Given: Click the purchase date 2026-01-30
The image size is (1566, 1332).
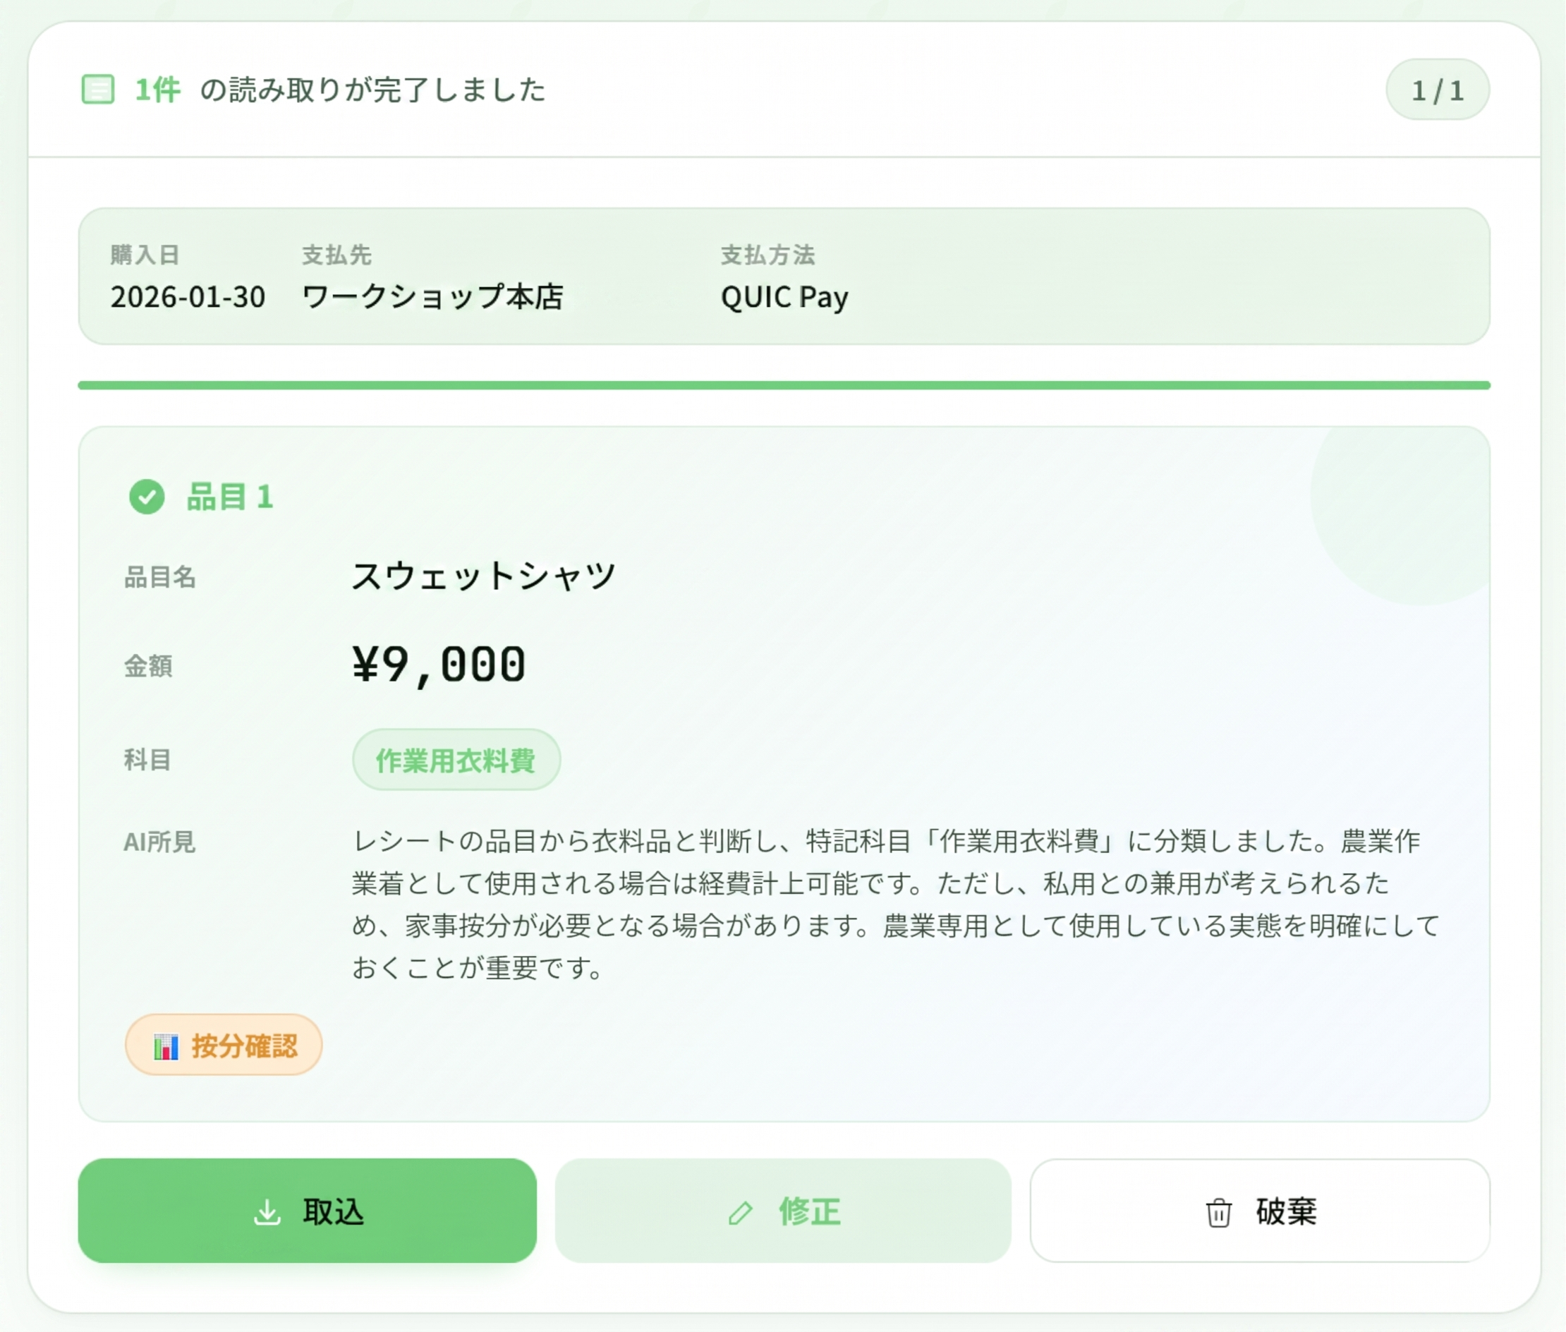Looking at the screenshot, I should pyautogui.click(x=188, y=297).
